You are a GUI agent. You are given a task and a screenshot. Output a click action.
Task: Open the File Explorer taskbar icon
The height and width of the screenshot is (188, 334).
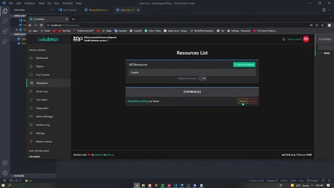coord(144,185)
